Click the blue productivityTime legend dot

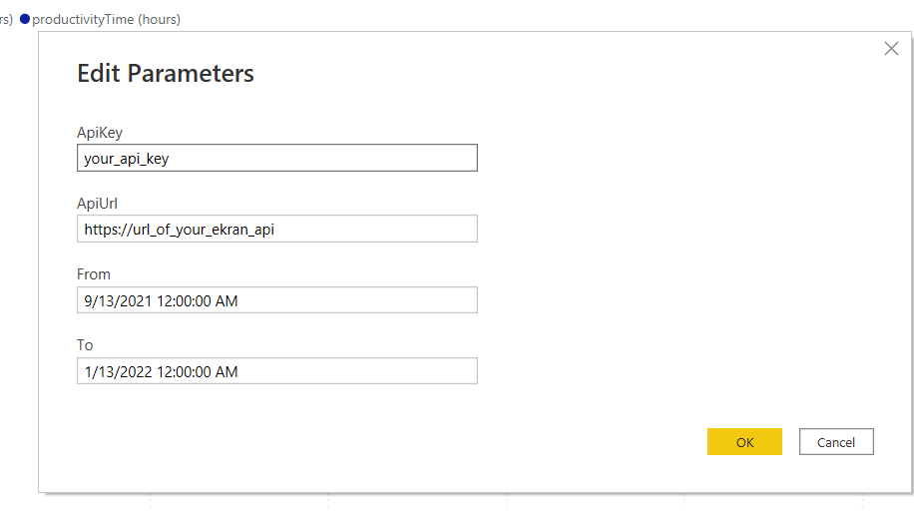point(25,19)
